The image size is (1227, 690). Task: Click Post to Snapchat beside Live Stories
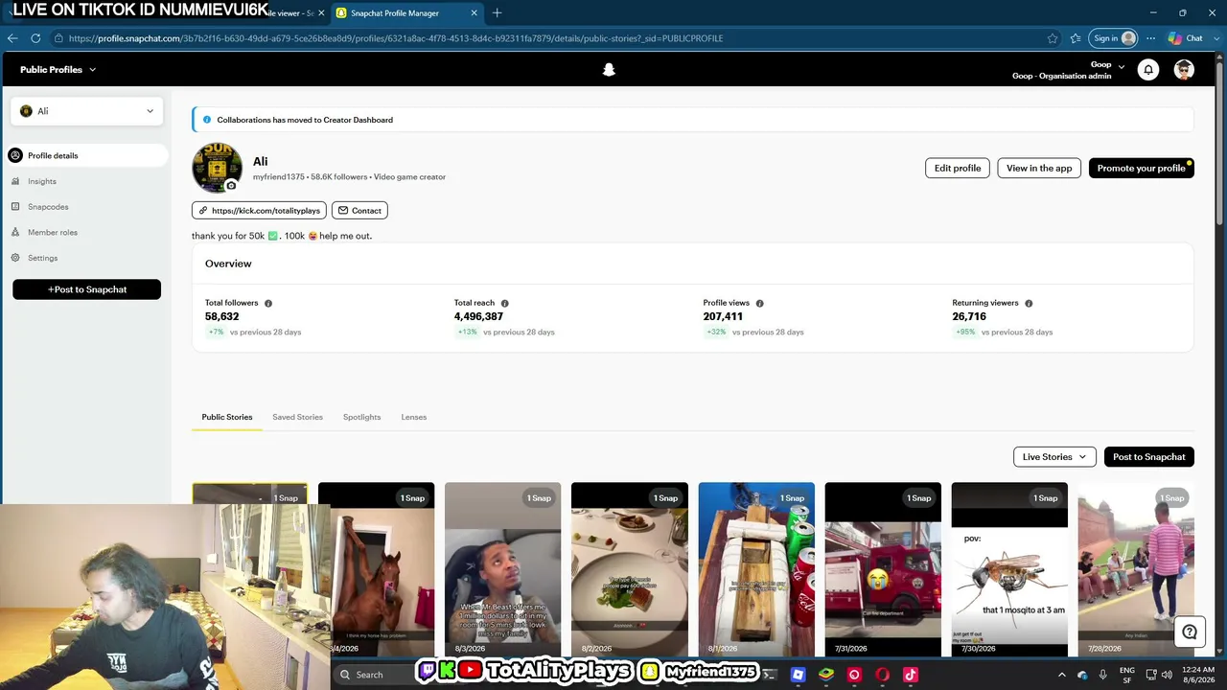click(x=1149, y=457)
